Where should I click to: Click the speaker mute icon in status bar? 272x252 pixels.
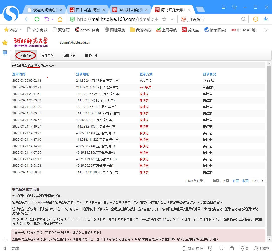(221, 248)
